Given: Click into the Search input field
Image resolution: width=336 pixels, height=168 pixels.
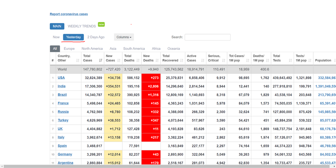Looking at the screenshot, I should [207, 37].
